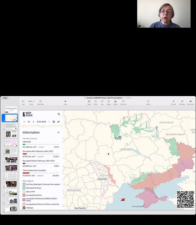Click the BELGOROD OBLAST map label
The height and width of the screenshot is (225, 196).
(175, 135)
